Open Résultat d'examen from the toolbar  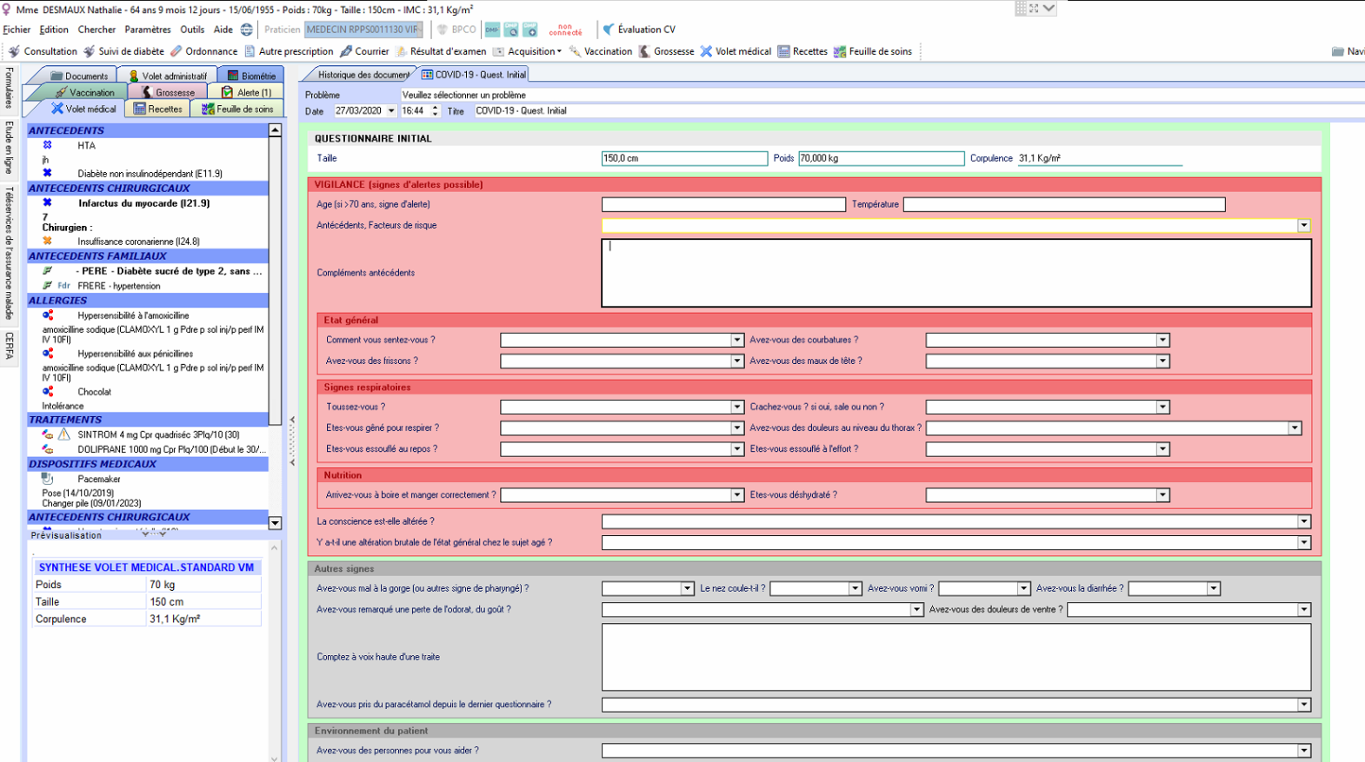[441, 51]
